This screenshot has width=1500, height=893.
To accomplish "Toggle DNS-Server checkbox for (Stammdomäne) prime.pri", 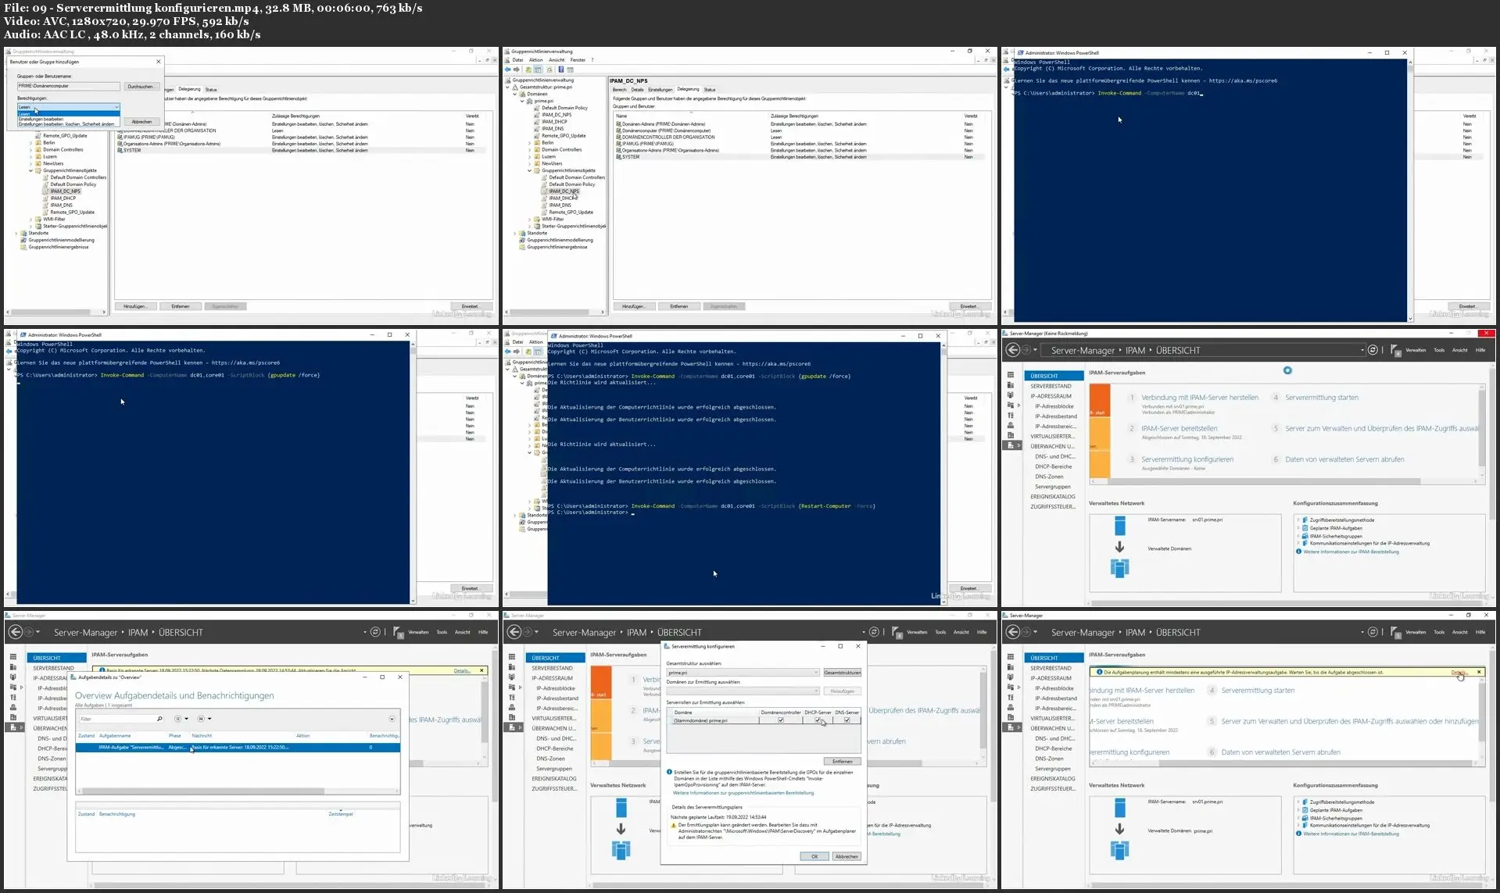I will pyautogui.click(x=847, y=720).
